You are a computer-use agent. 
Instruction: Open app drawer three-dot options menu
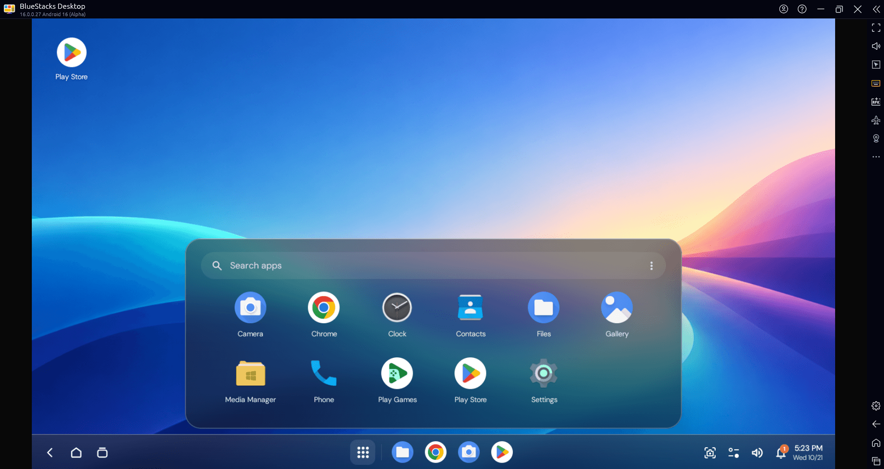point(652,266)
